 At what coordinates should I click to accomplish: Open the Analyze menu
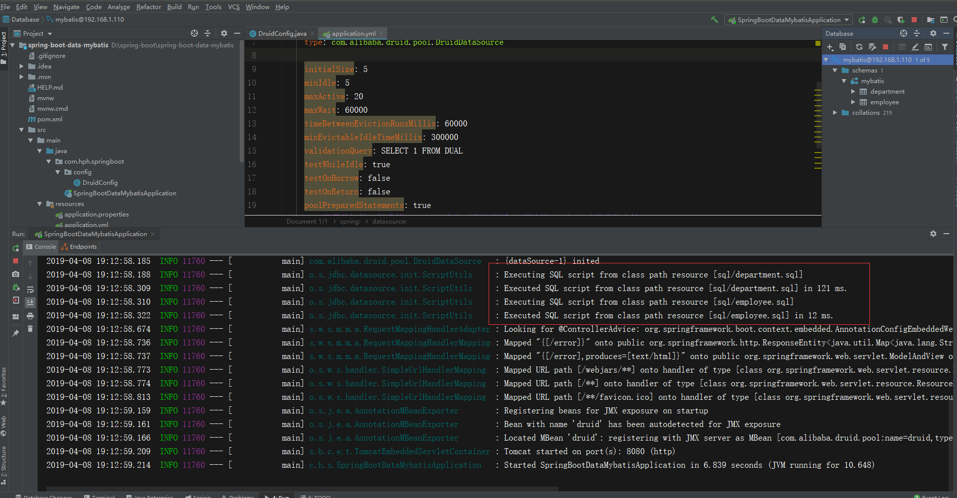coord(119,7)
